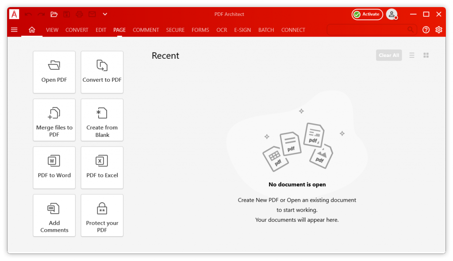This screenshot has width=453, height=261.
Task: Open settings with the gear icon
Action: click(439, 30)
